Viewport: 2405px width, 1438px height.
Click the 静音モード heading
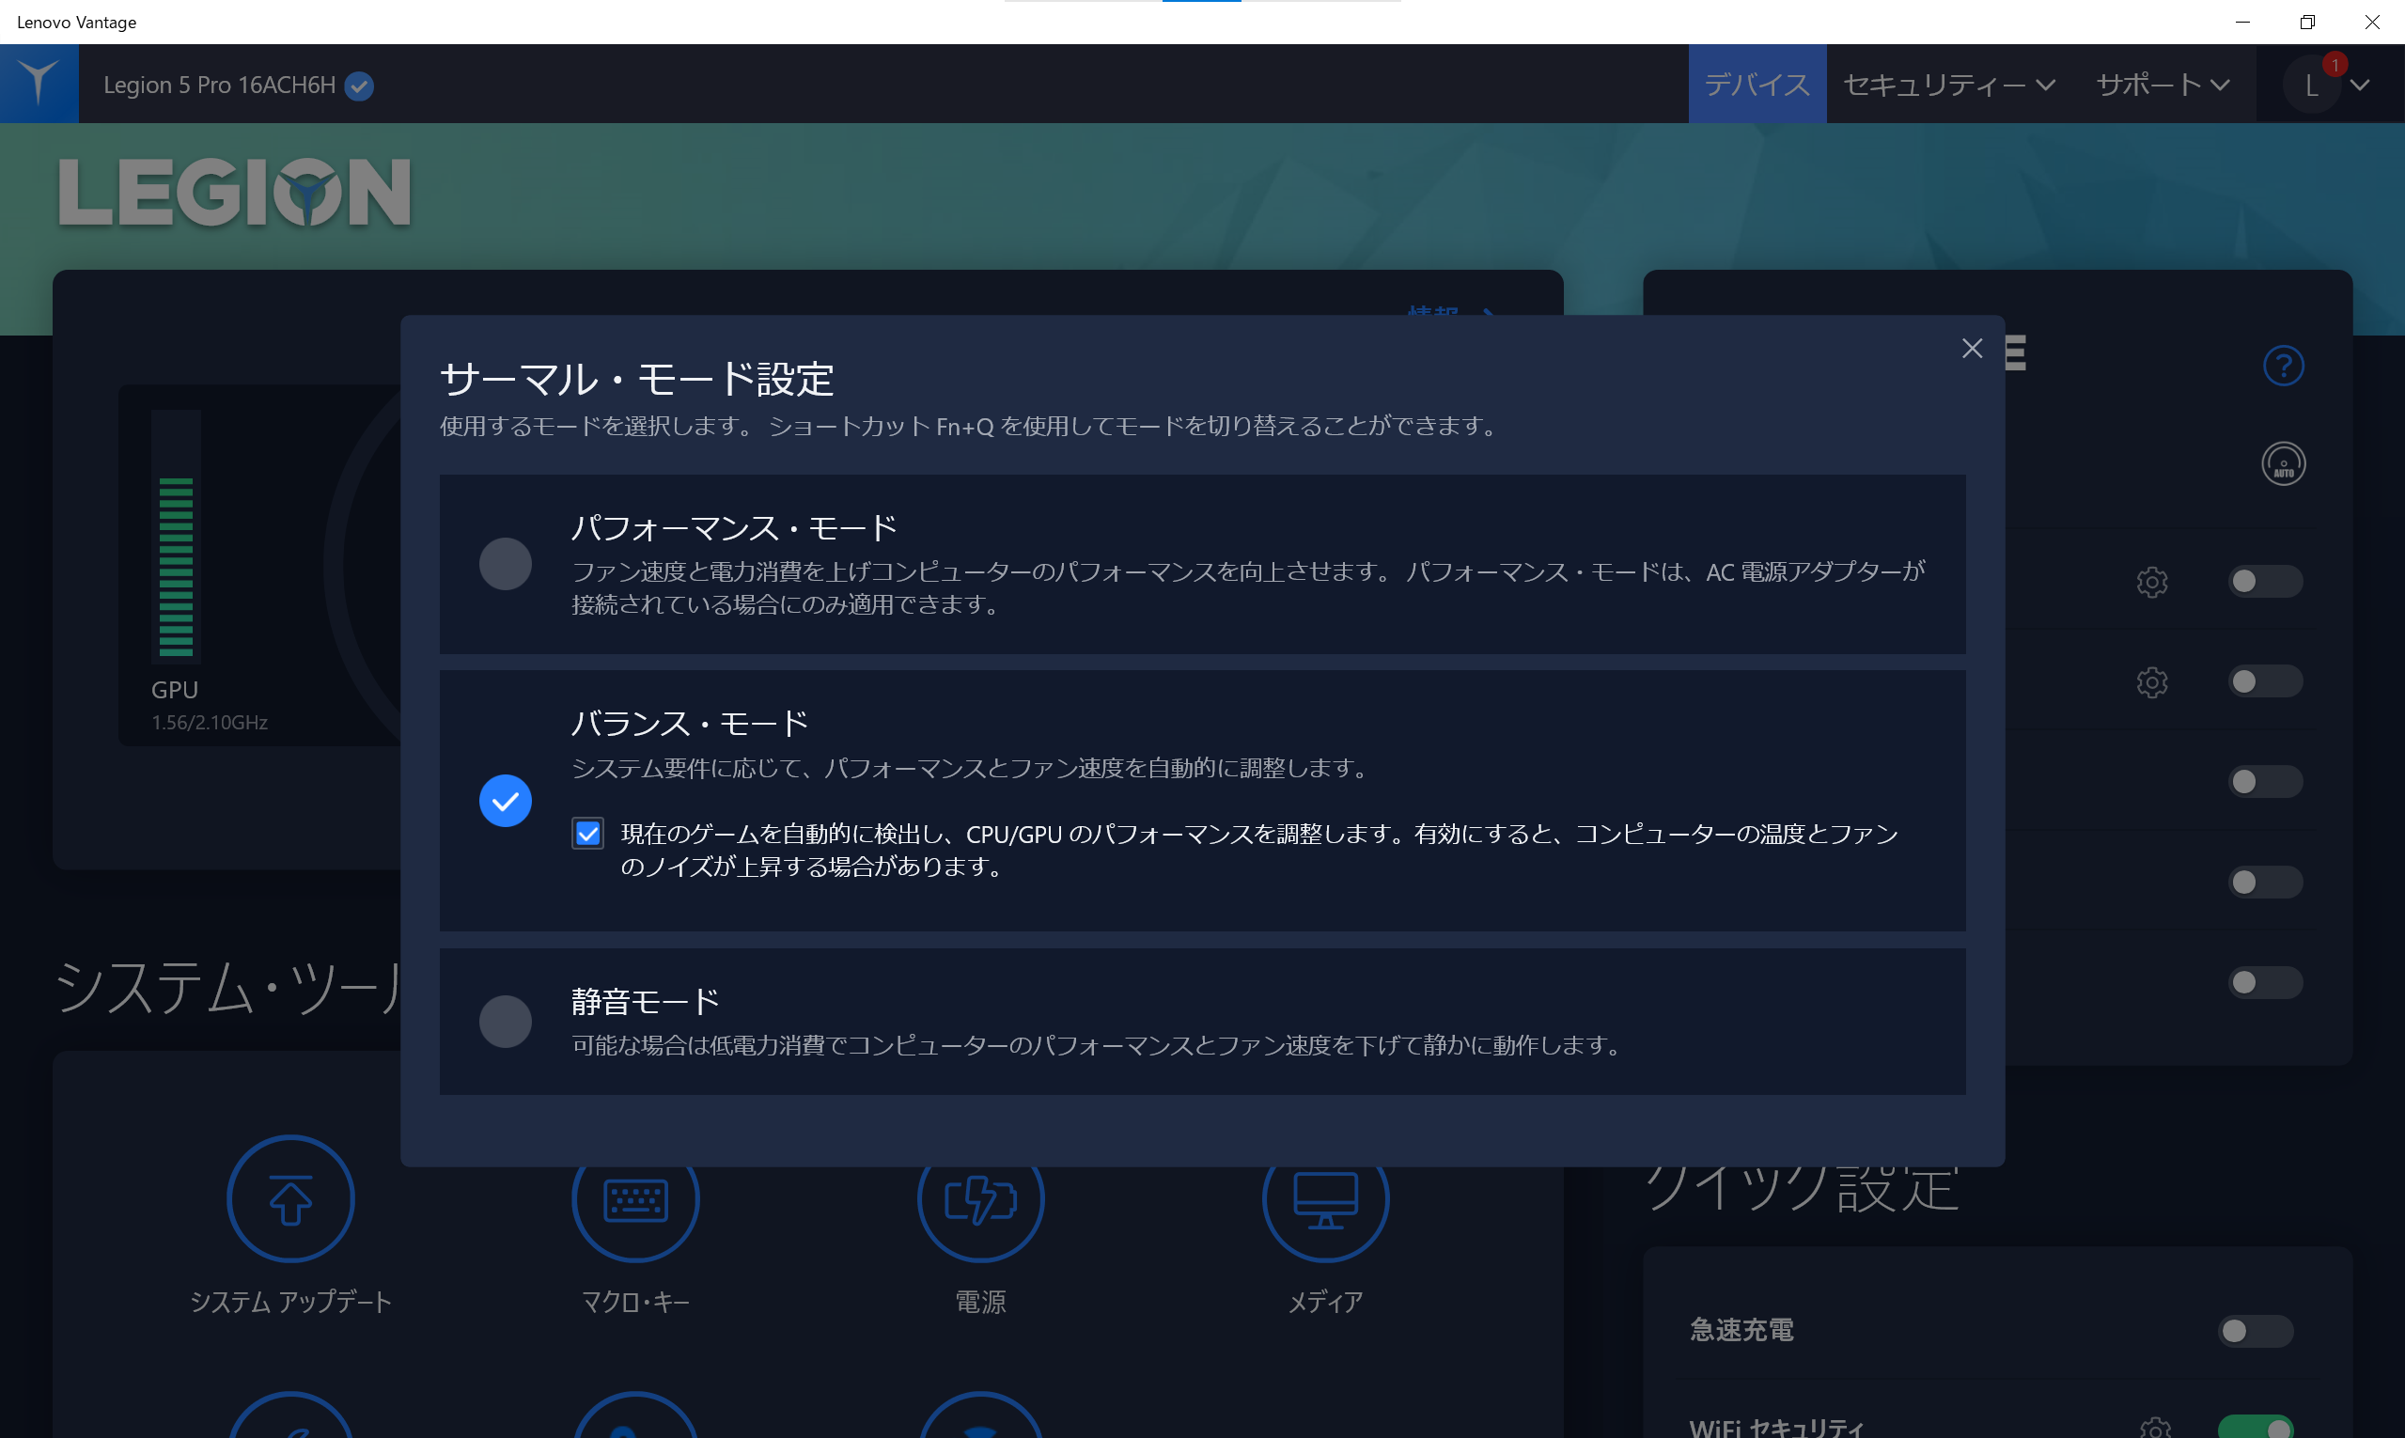coord(645,1001)
